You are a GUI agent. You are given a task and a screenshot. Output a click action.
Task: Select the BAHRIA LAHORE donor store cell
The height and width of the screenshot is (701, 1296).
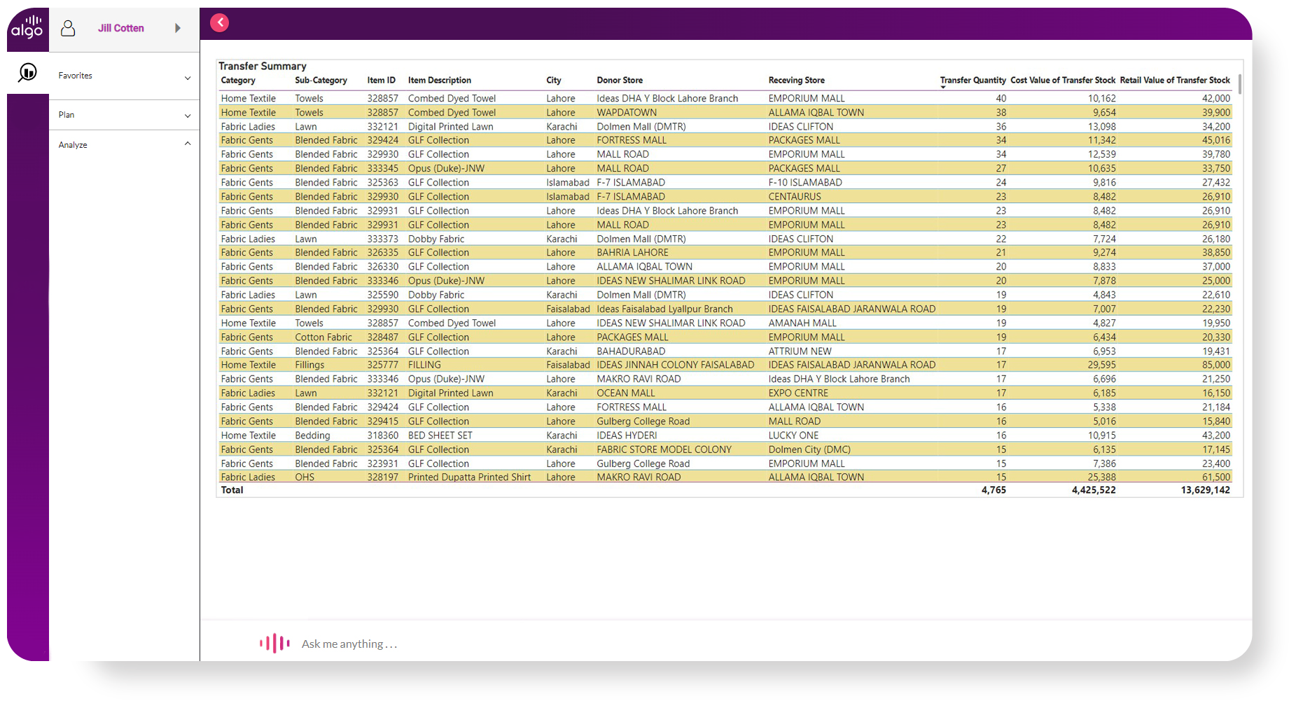point(632,253)
